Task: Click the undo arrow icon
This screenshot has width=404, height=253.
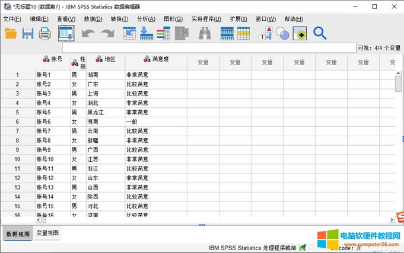Action: 88,34
